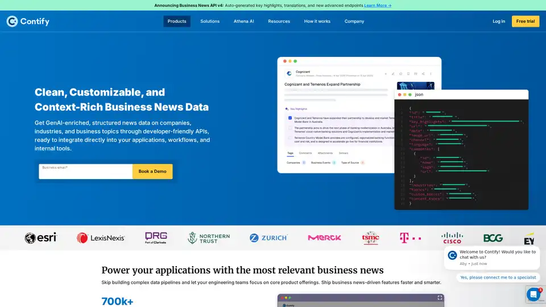Click the Zurich logo

coord(268,238)
